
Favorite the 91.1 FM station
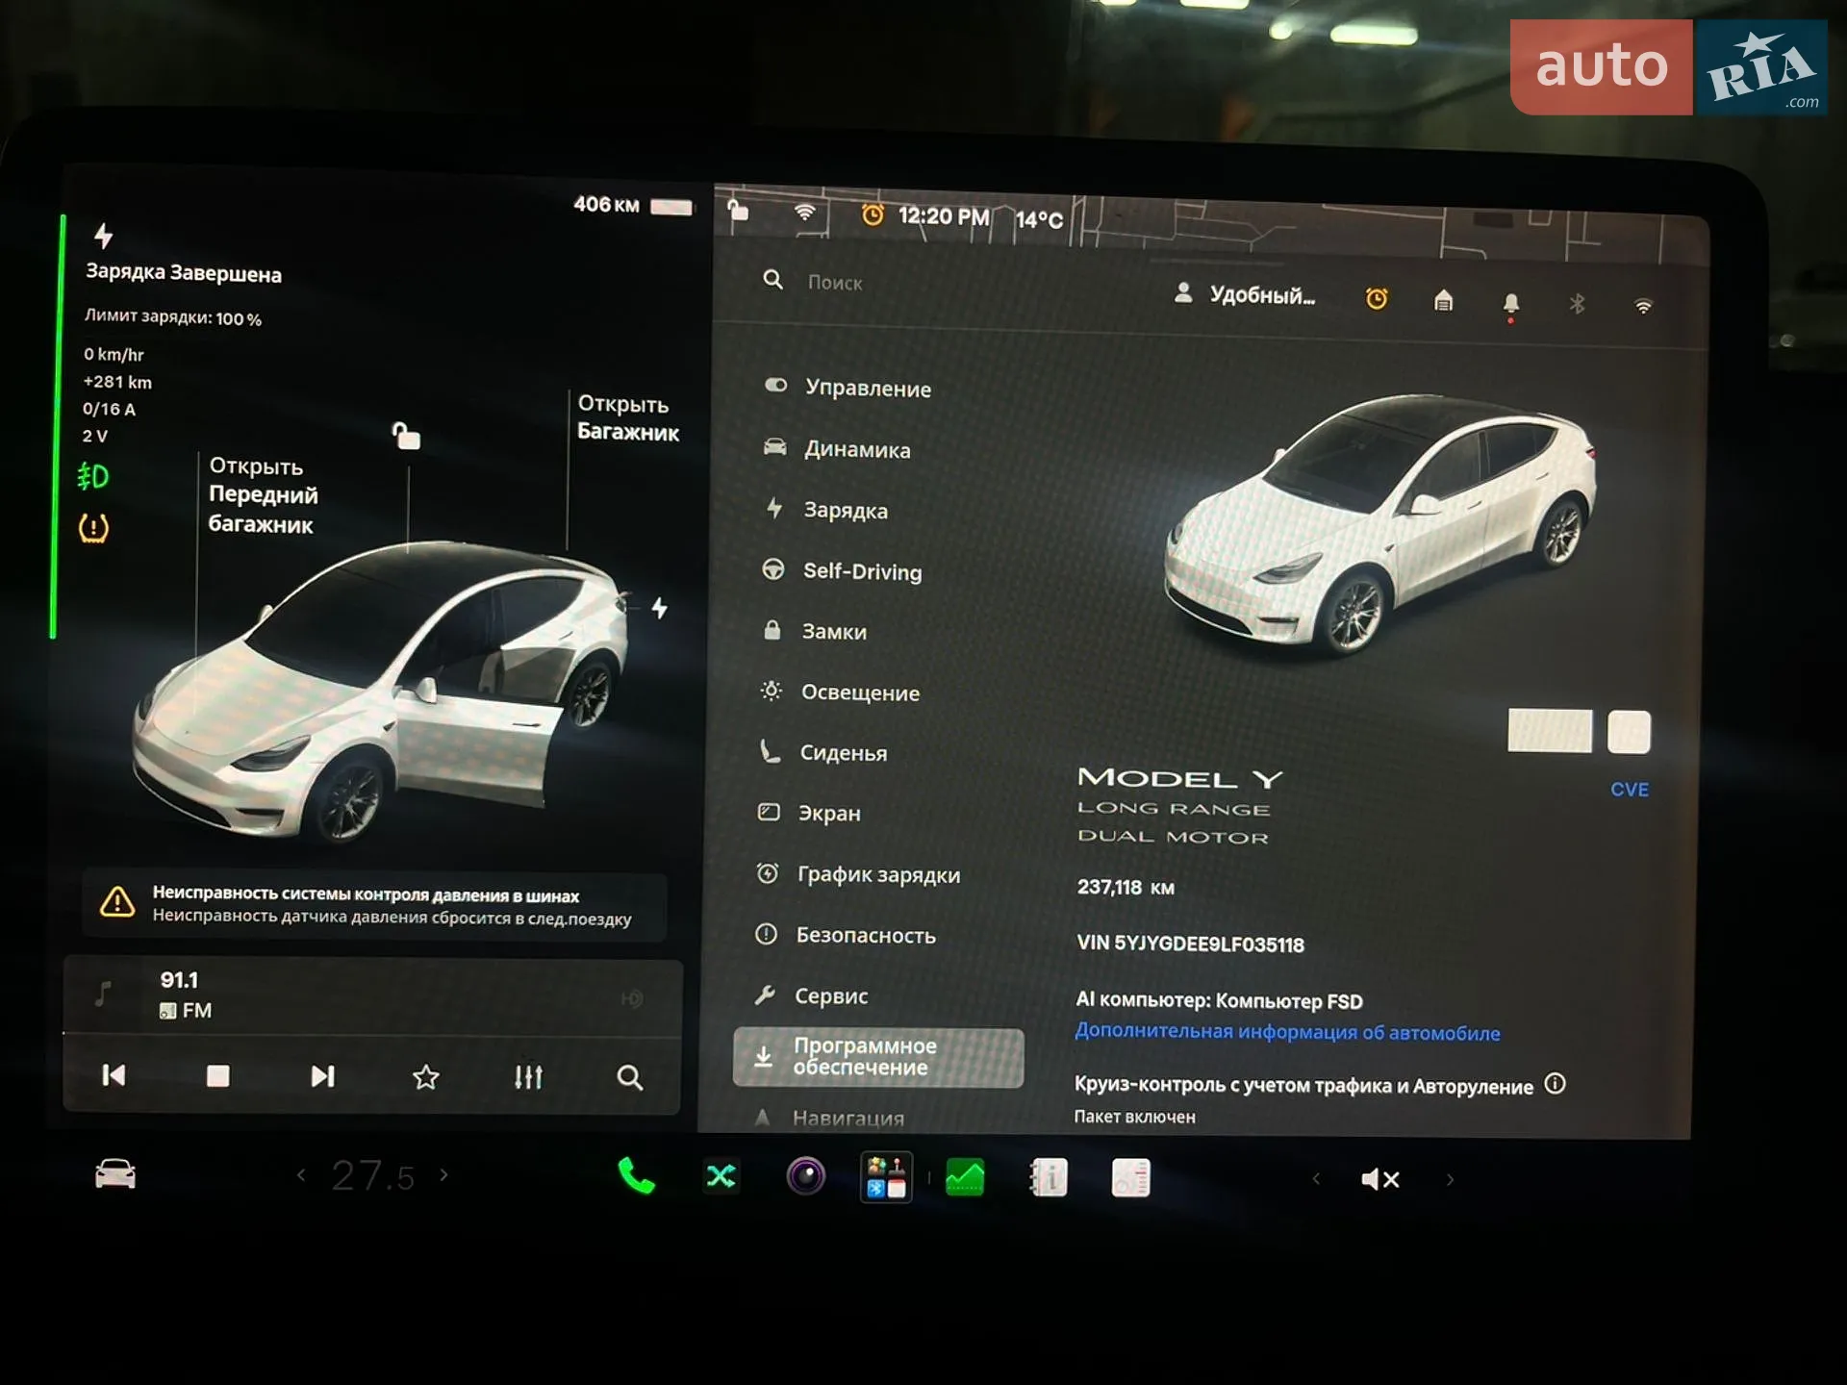pyautogui.click(x=425, y=1077)
